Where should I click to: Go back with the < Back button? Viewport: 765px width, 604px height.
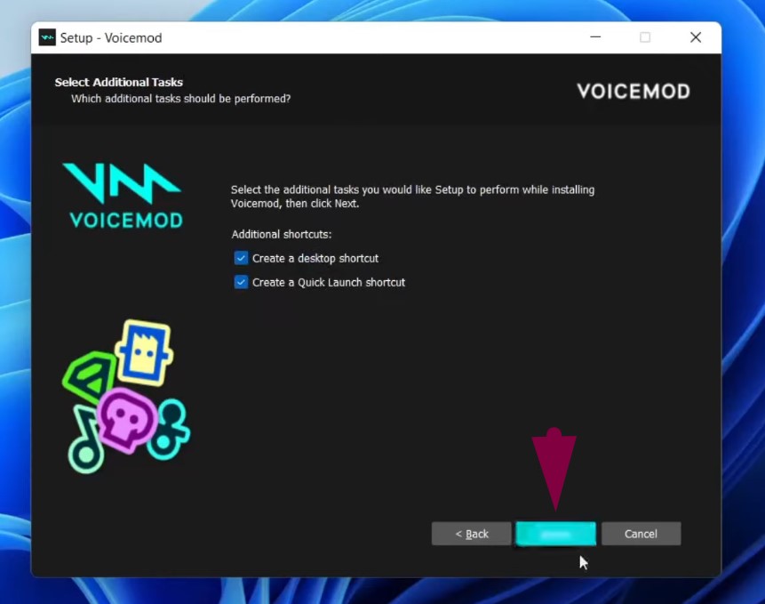(471, 534)
